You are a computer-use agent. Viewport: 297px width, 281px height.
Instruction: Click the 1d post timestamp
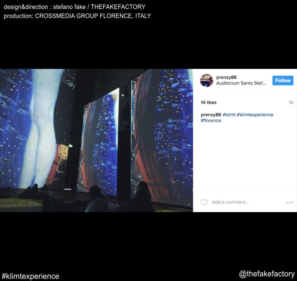(x=291, y=102)
